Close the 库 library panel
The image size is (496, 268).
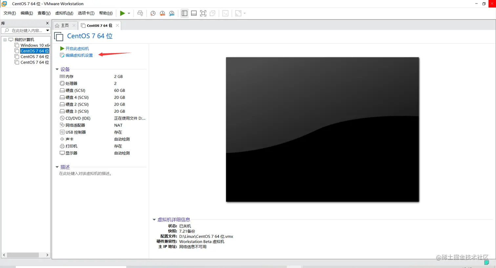47,23
